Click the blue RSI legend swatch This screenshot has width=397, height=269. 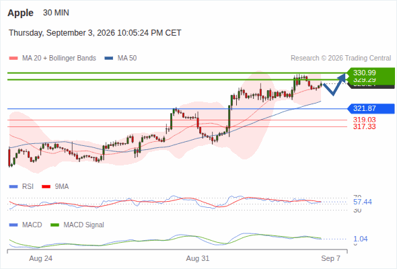(x=13, y=187)
